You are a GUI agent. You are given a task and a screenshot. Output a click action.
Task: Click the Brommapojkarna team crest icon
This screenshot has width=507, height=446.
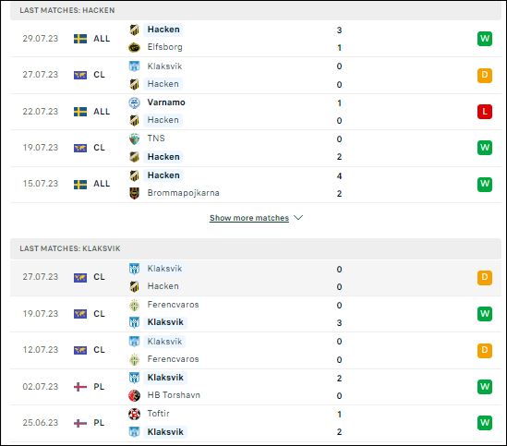click(x=134, y=193)
